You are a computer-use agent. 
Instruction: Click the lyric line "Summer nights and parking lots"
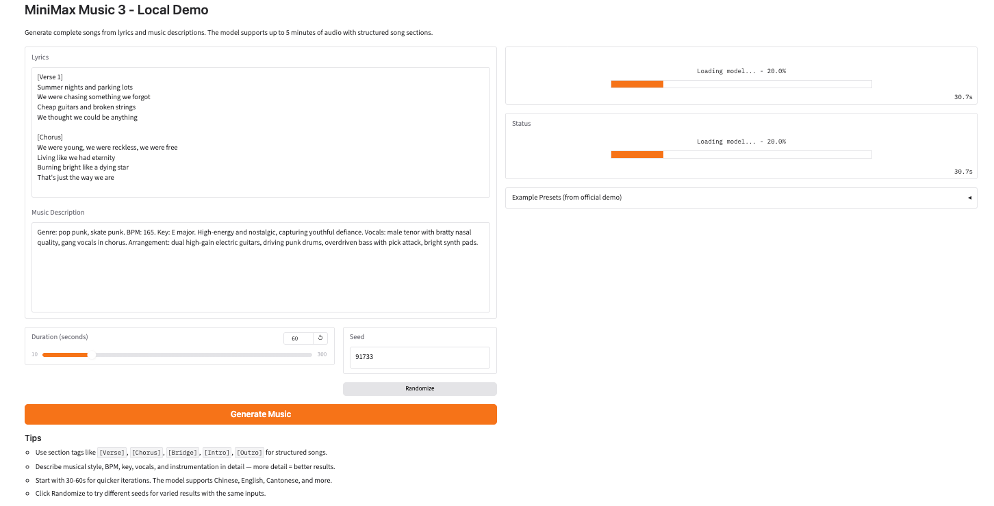85,88
